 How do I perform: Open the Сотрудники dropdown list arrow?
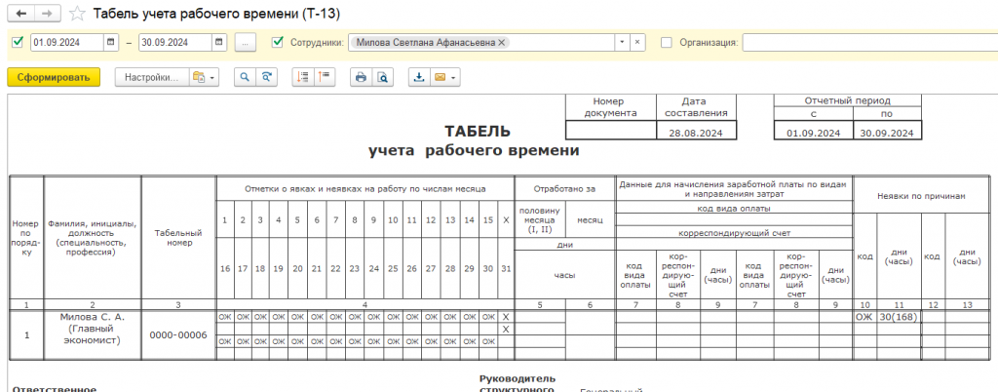click(622, 43)
